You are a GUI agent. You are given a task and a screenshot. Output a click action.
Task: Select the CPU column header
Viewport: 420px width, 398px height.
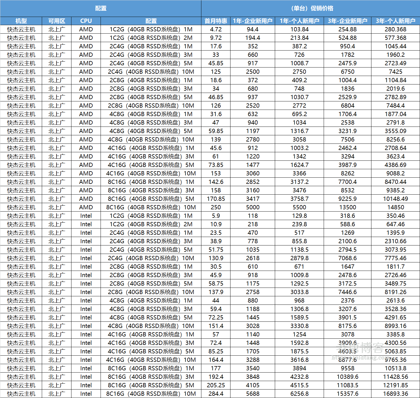click(x=86, y=21)
